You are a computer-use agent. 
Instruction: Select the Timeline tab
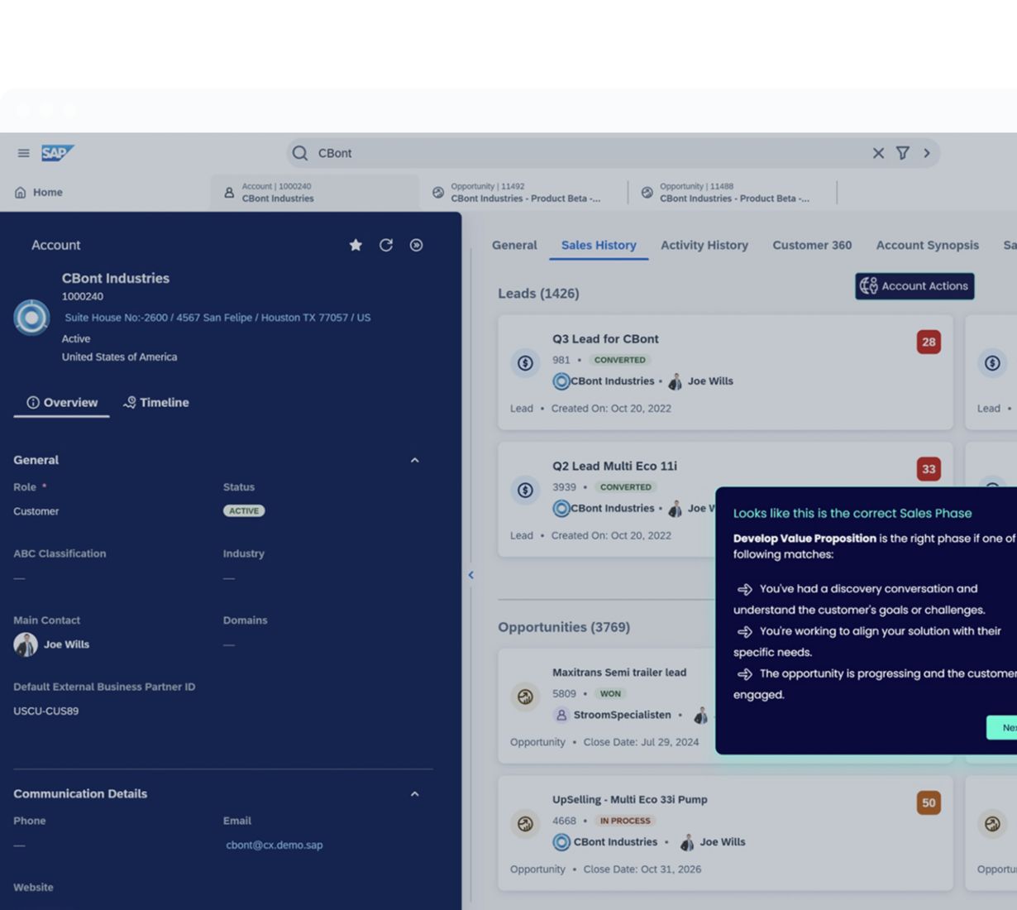click(155, 402)
